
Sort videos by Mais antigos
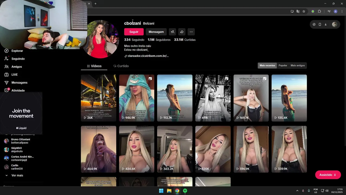pyautogui.click(x=298, y=66)
